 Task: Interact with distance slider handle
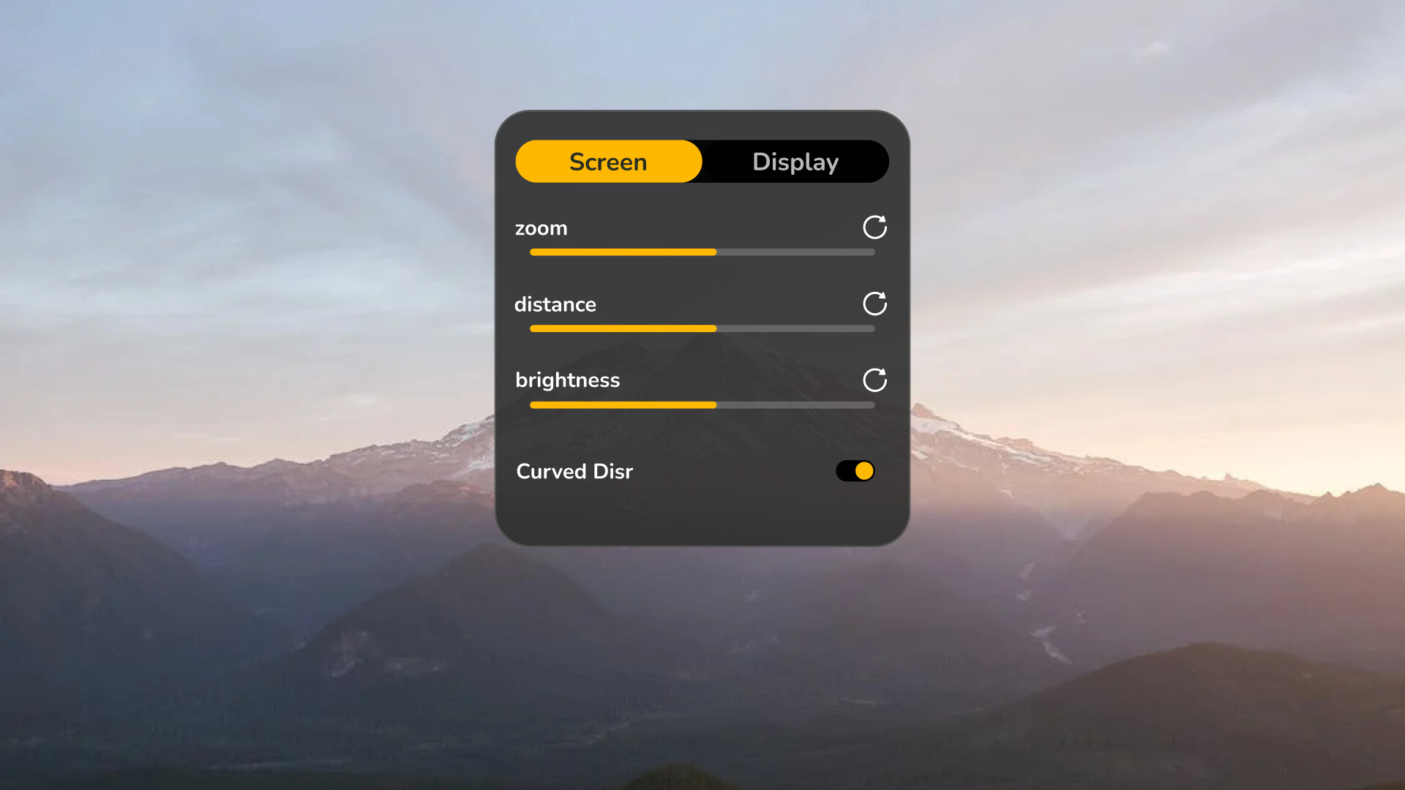716,328
